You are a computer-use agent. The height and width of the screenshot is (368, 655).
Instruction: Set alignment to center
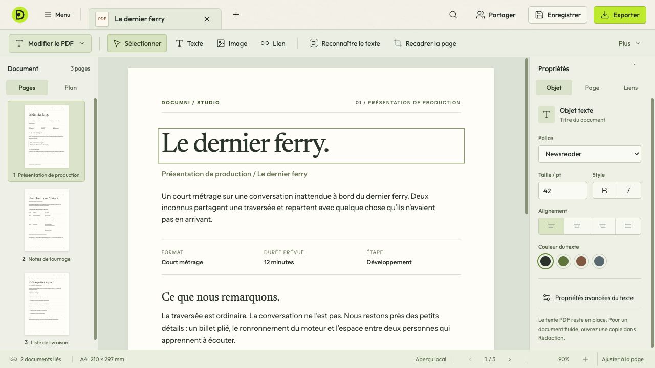tap(577, 226)
